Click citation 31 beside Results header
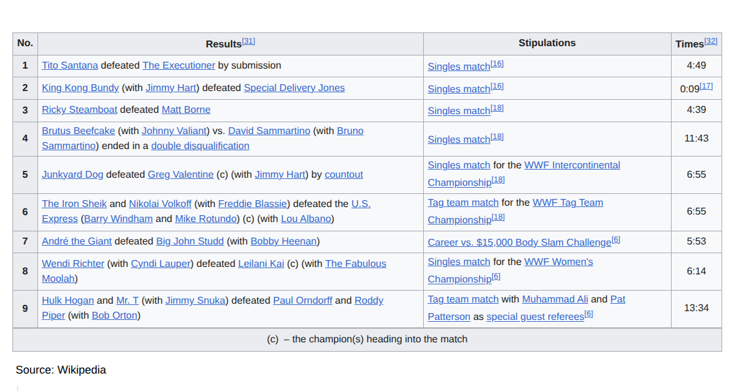Screen dimensions: 734x391 (248, 42)
